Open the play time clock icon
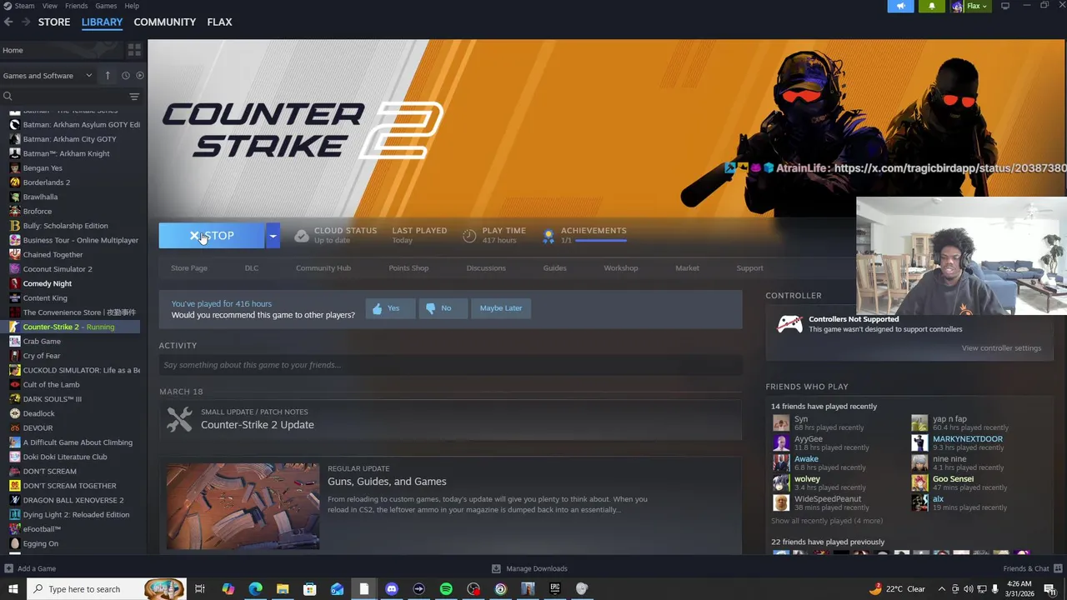 [x=469, y=236]
